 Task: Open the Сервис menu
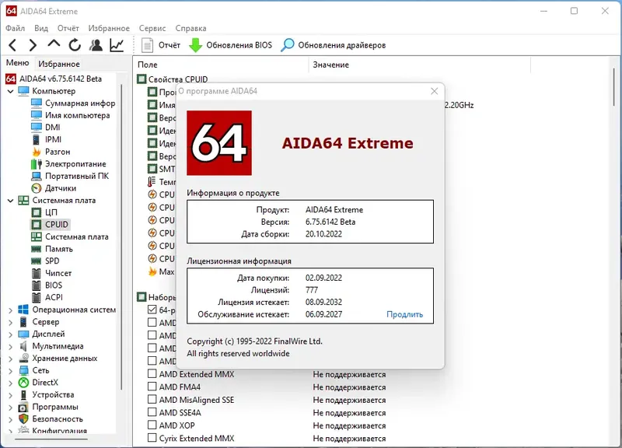tap(152, 28)
